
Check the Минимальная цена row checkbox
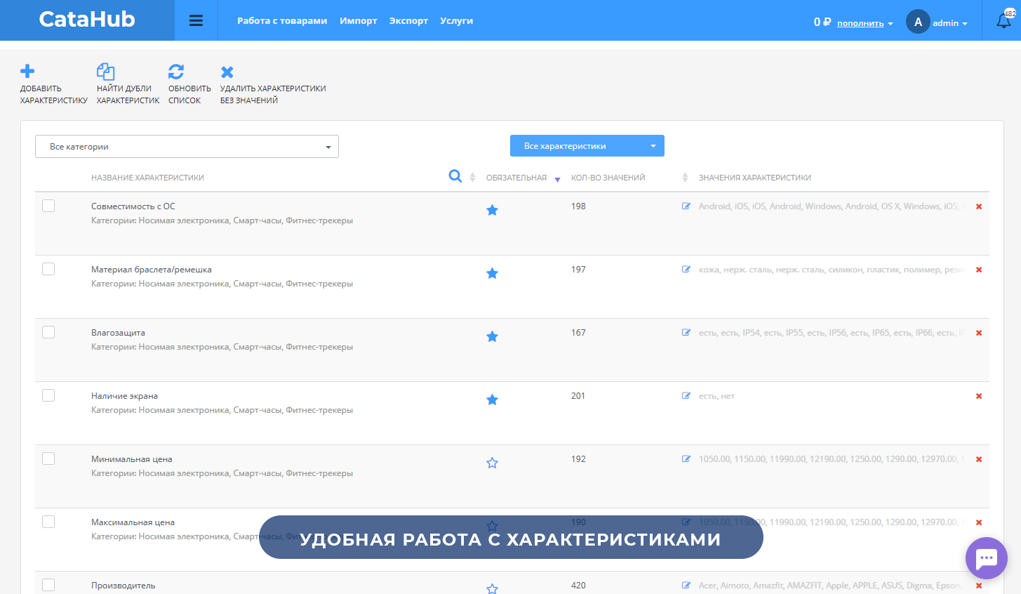tap(48, 458)
